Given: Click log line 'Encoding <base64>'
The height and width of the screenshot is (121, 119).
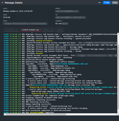Looking at the screenshot, I should [x=23, y=53].
